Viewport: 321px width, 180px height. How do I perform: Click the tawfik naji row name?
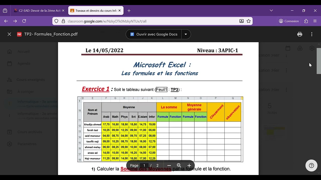pos(93,141)
